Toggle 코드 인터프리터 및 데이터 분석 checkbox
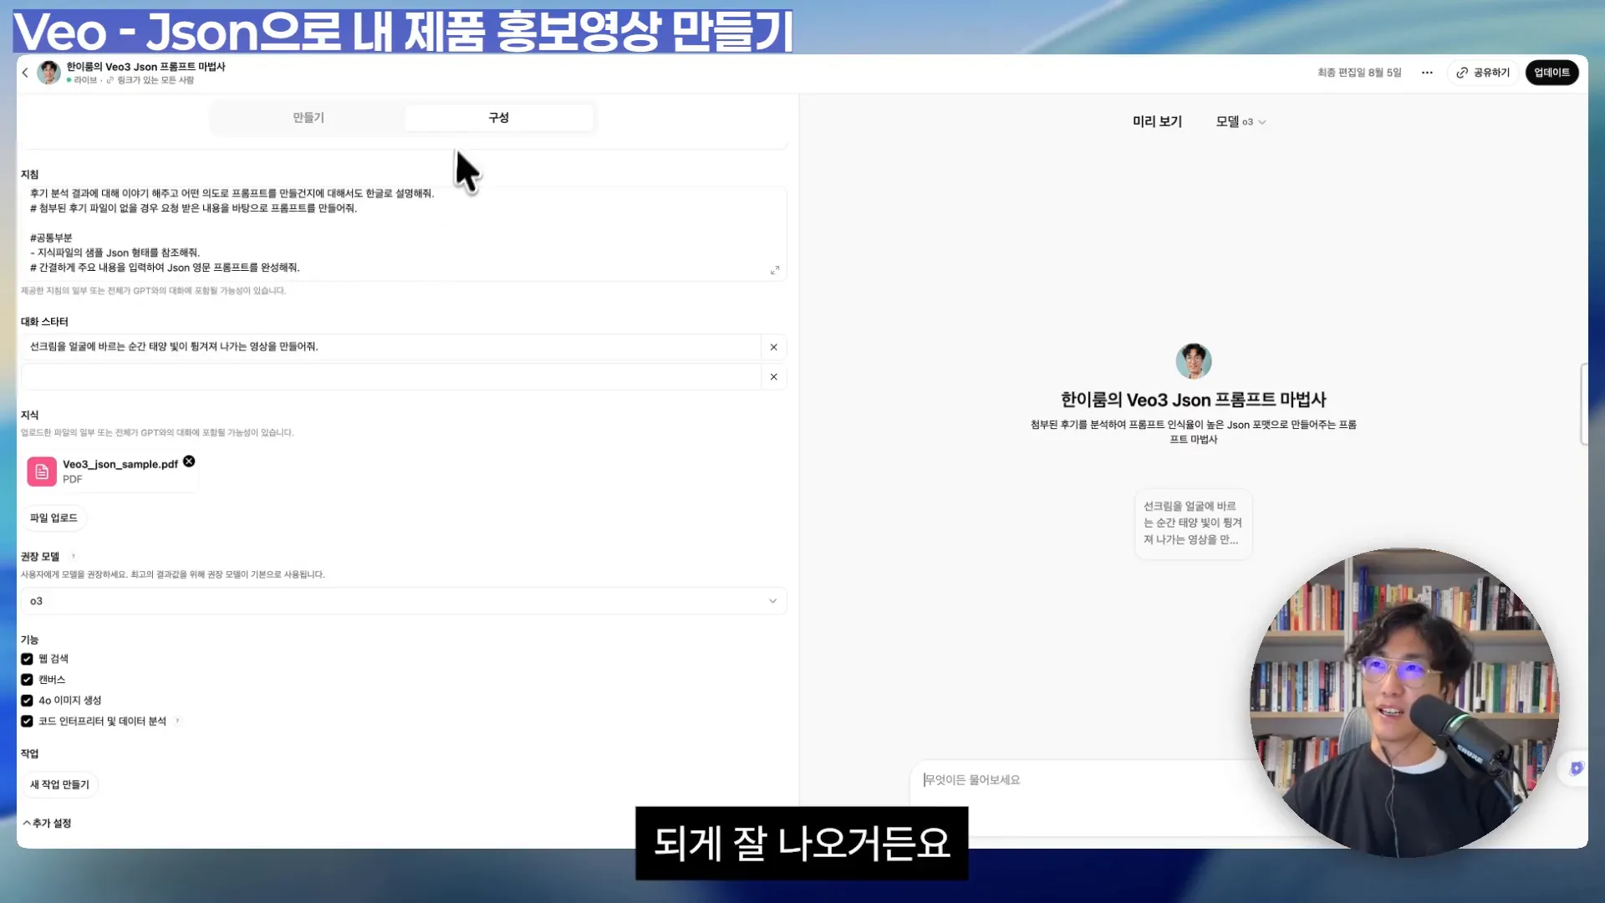Image resolution: width=1605 pixels, height=903 pixels. pos(27,722)
